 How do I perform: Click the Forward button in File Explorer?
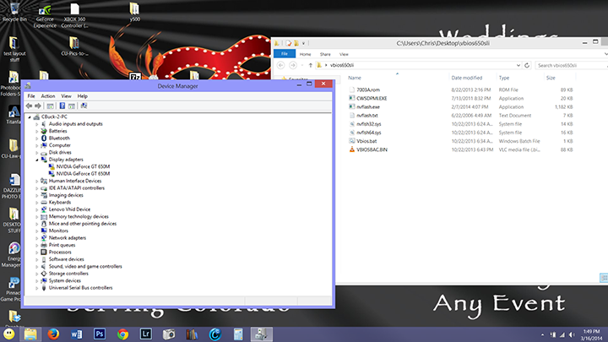click(x=293, y=65)
